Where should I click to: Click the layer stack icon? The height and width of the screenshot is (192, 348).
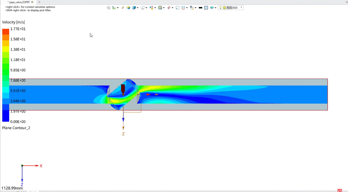coord(212,8)
